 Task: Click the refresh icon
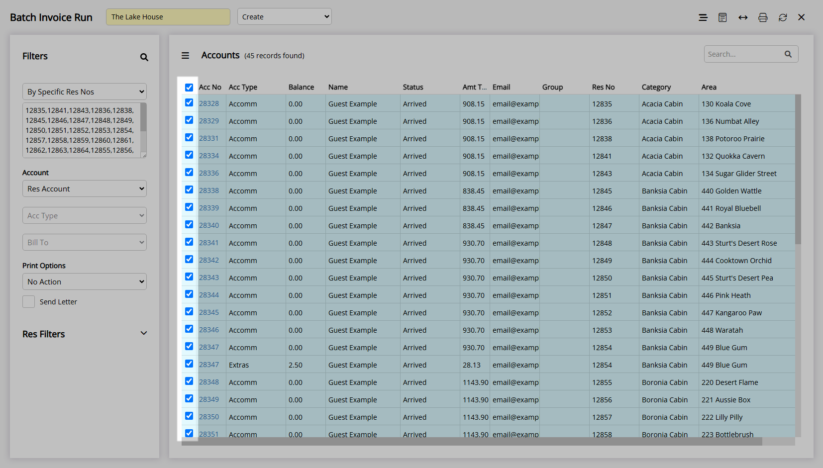point(783,17)
